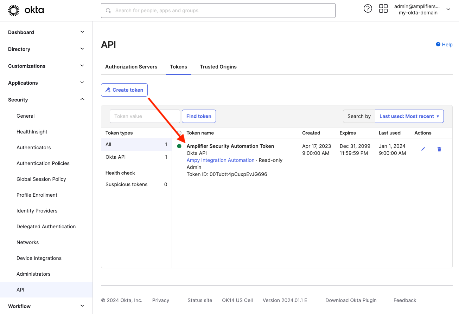Click Version 2024.01.1 E link
Viewport: 459px width, 314px height.
click(285, 300)
